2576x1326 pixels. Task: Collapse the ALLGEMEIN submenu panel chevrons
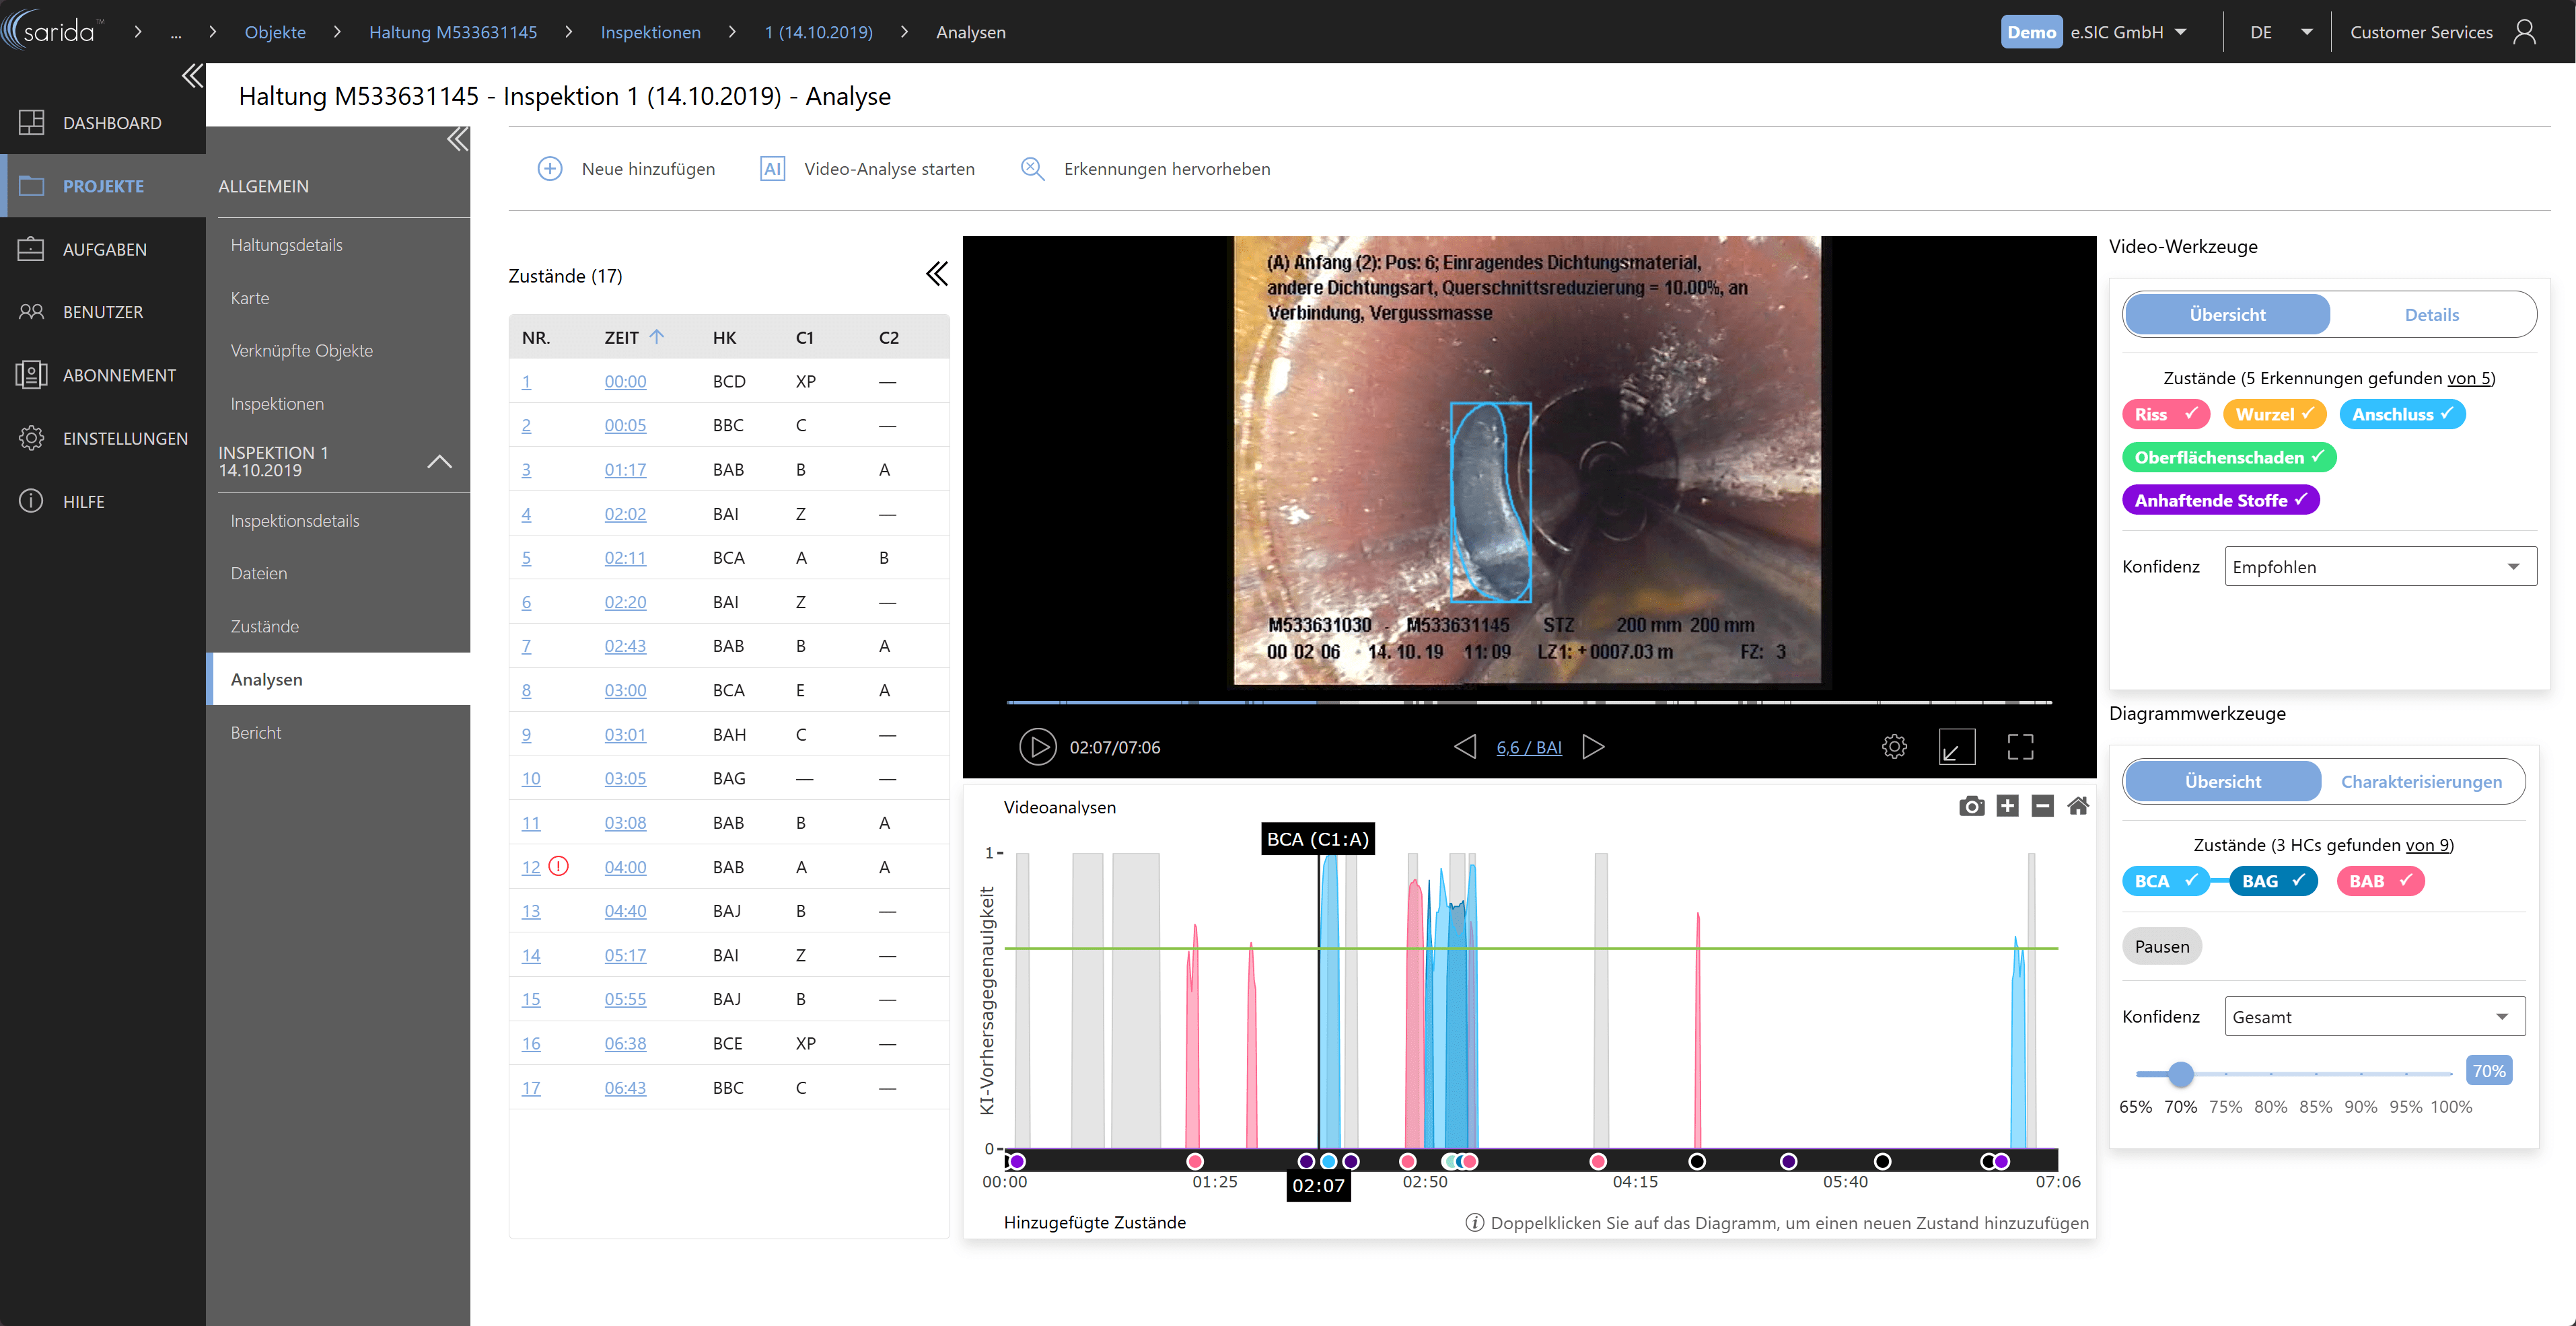click(x=457, y=139)
